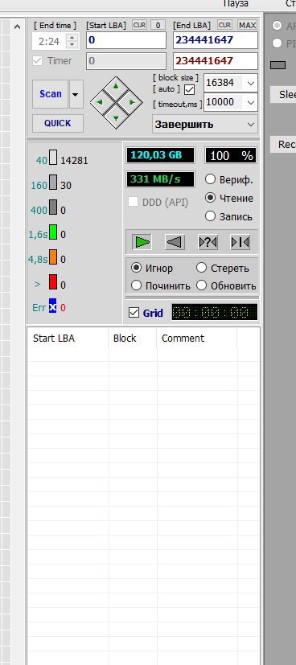Increase End time with the up spinner
296x665 pixels.
(72, 38)
